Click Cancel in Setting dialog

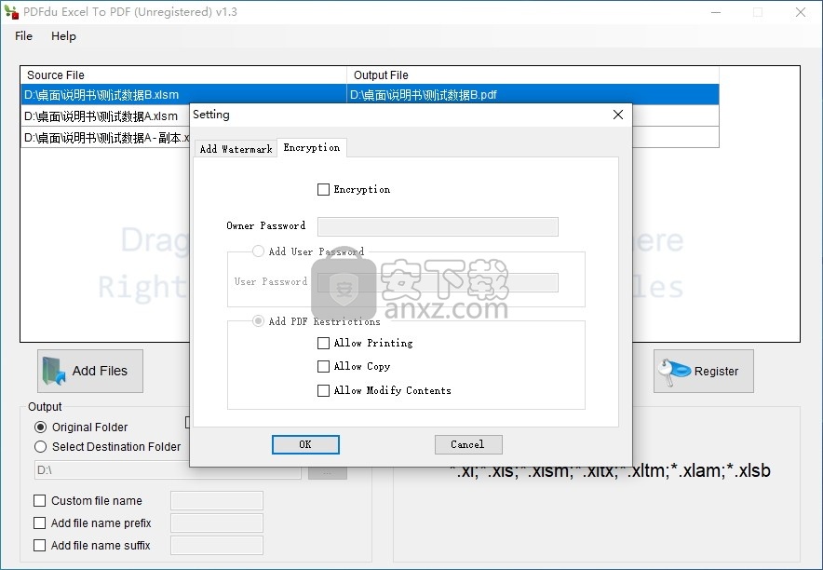click(x=467, y=444)
